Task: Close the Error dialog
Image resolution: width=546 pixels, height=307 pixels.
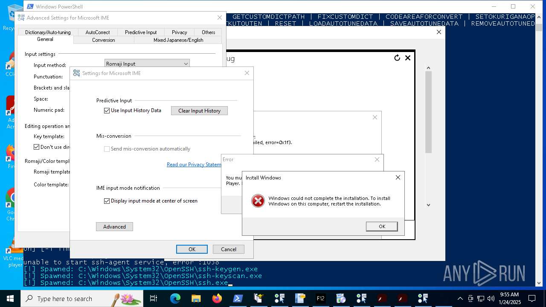Action: tap(377, 159)
